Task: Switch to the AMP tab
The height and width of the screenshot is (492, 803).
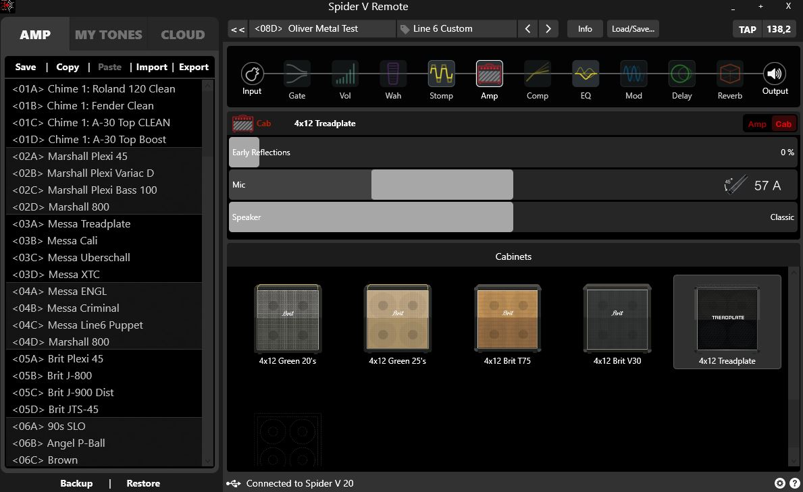Action: tap(35, 34)
